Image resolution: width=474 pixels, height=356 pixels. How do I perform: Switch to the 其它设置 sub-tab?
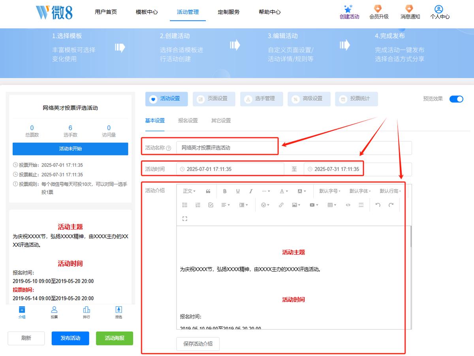(x=221, y=121)
